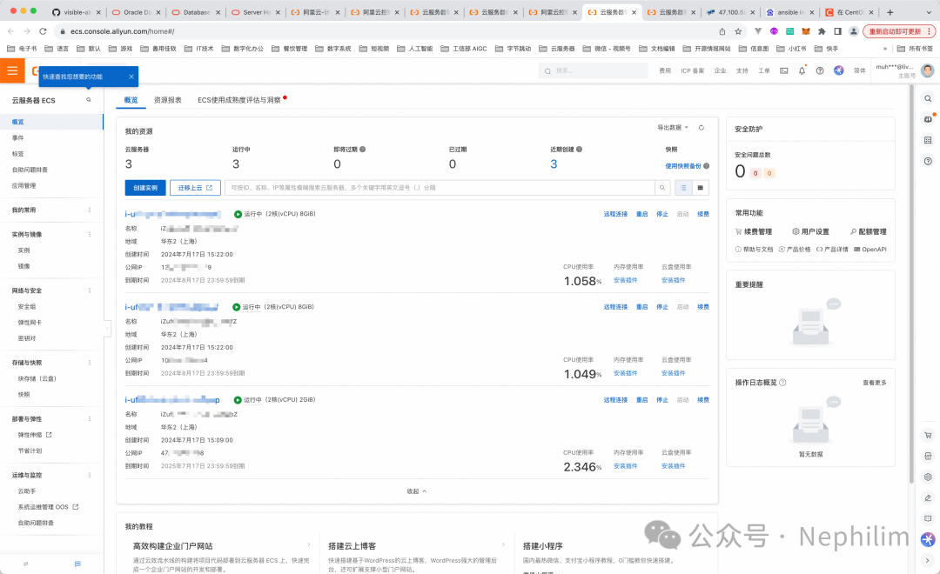Launch the round AI assistant button at bottom right
The image size is (940, 574).
click(x=928, y=539)
